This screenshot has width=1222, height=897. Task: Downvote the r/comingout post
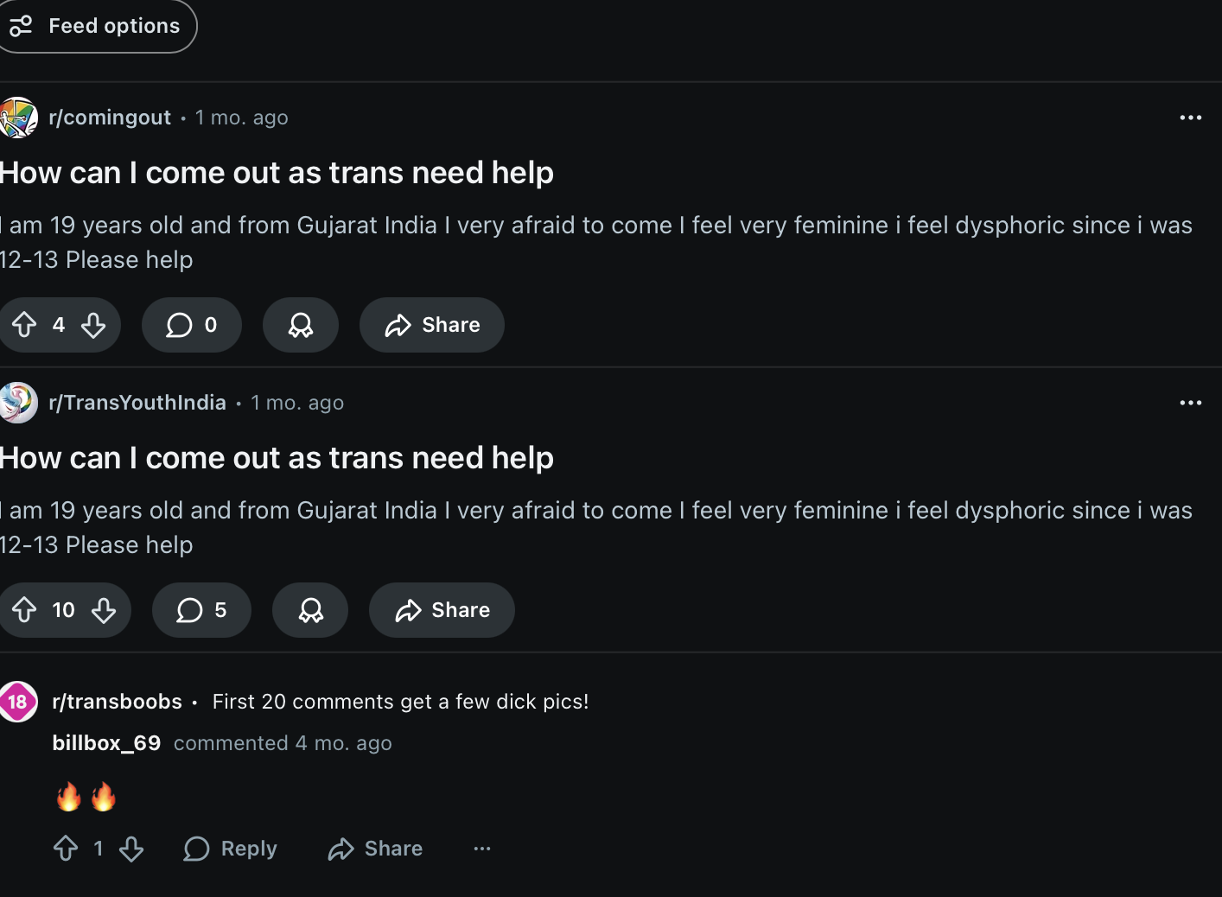93,325
